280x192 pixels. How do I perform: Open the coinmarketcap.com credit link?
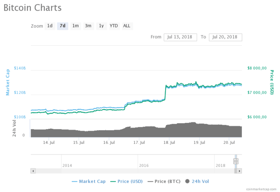pos(261,188)
